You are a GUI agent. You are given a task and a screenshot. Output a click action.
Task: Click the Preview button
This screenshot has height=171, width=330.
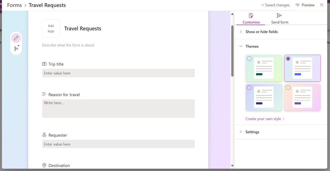pos(305,5)
